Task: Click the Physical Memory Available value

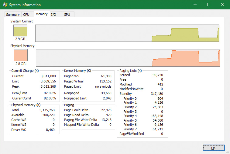Action: (48, 115)
